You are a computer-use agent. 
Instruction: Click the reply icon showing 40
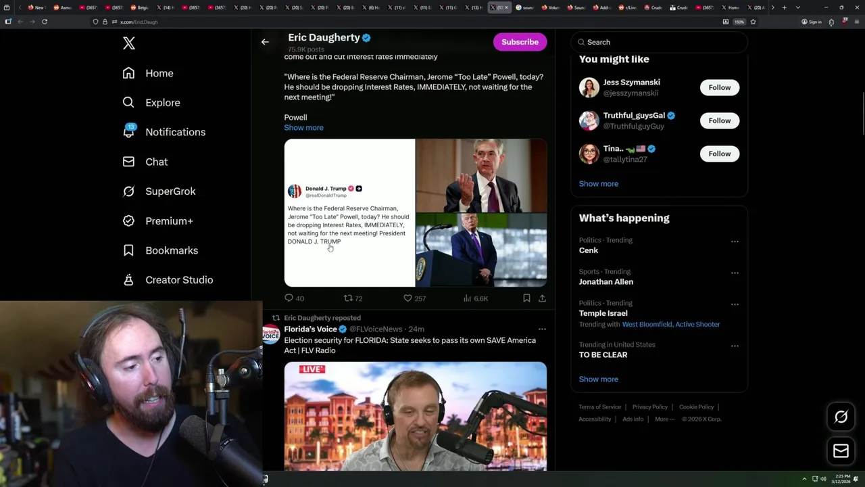[x=294, y=298]
